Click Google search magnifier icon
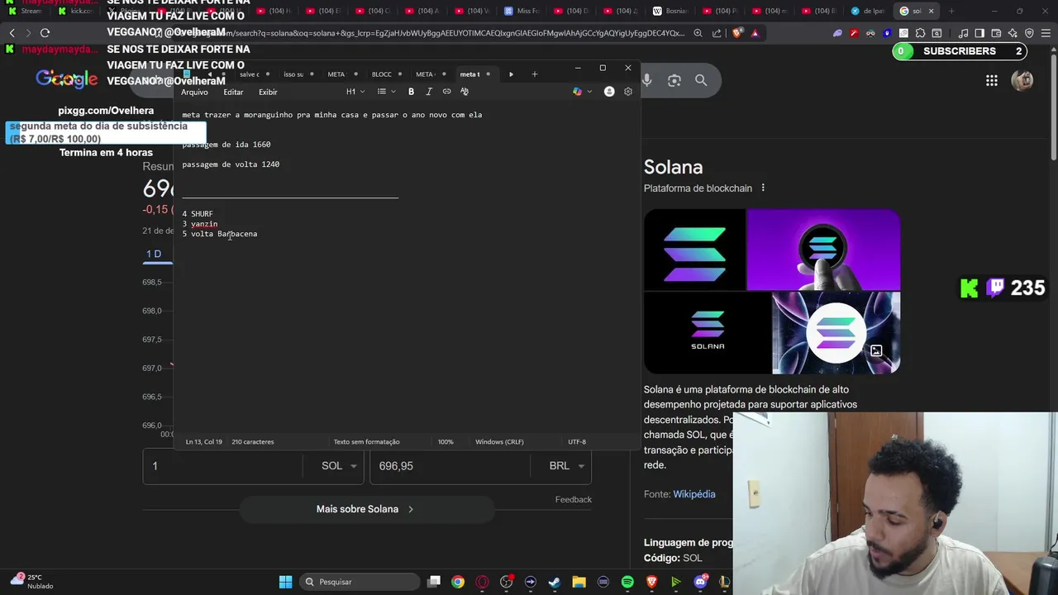 pos(701,80)
